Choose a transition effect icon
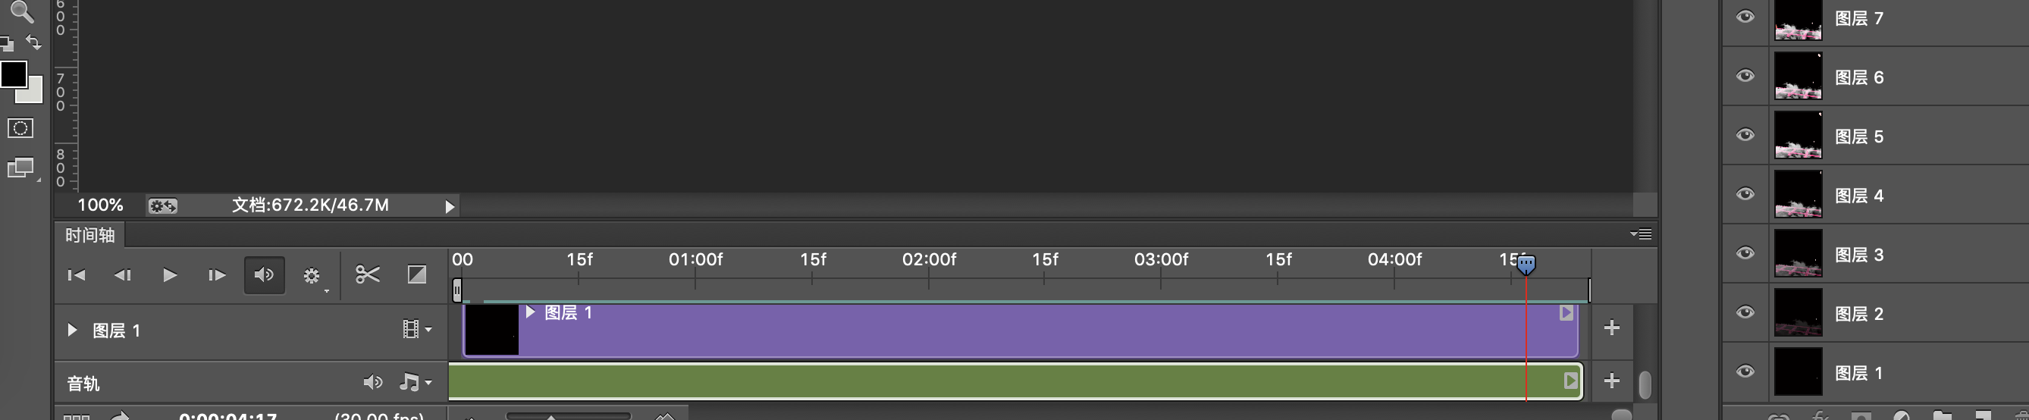The width and height of the screenshot is (2029, 420). click(x=417, y=274)
